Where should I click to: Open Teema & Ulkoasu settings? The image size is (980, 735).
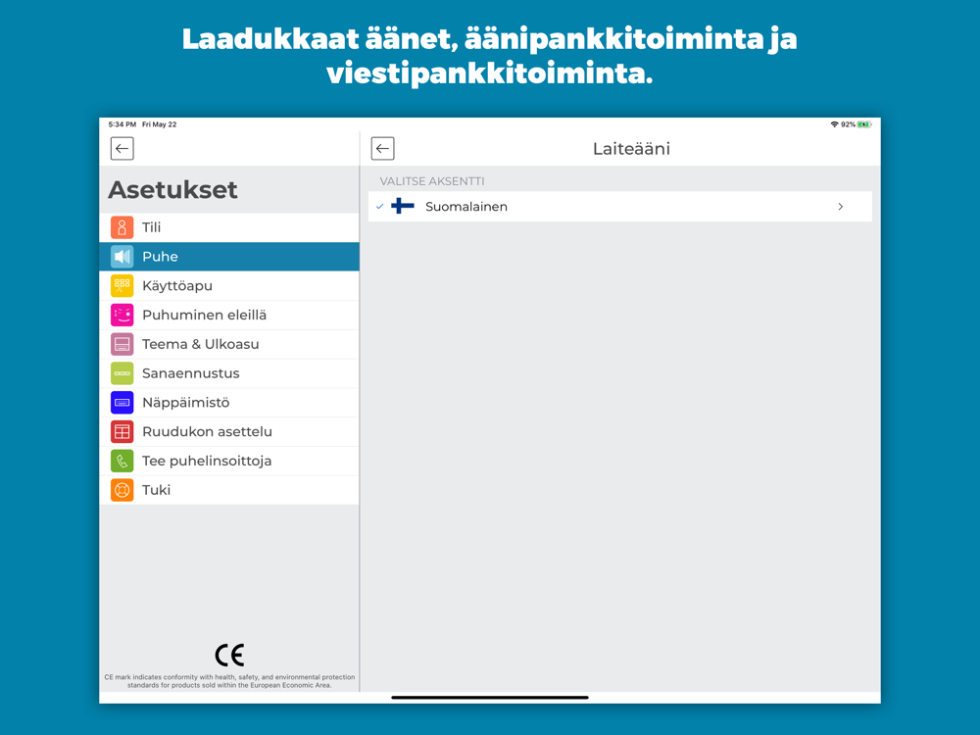pos(229,344)
